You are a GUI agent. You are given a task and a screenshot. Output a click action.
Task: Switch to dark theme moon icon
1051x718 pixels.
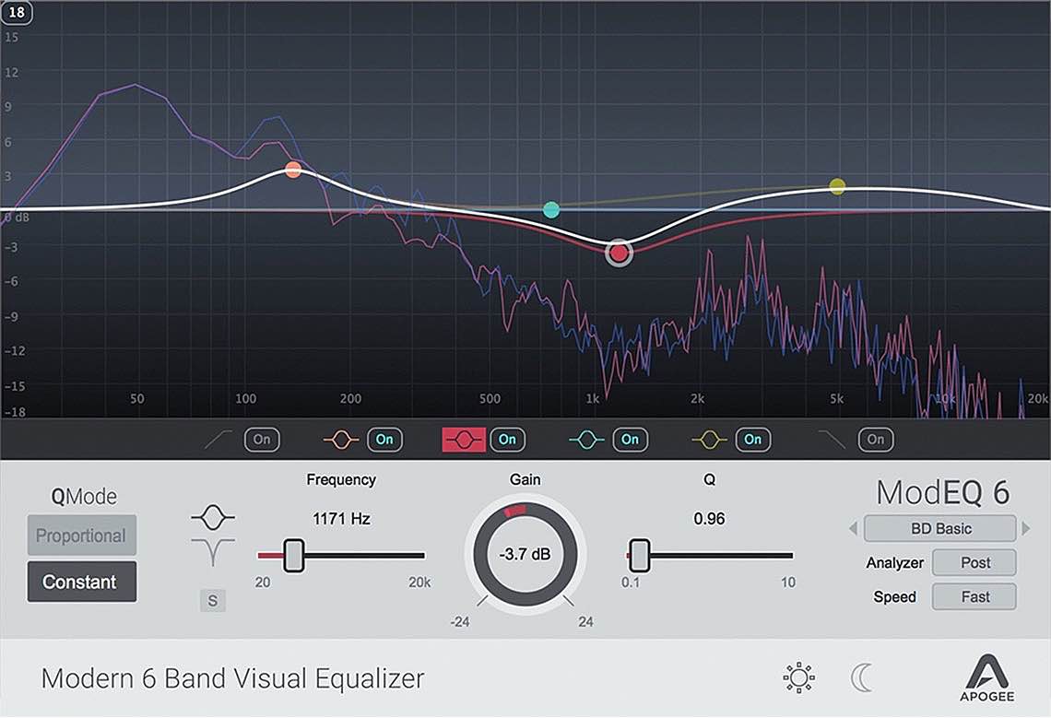click(860, 679)
